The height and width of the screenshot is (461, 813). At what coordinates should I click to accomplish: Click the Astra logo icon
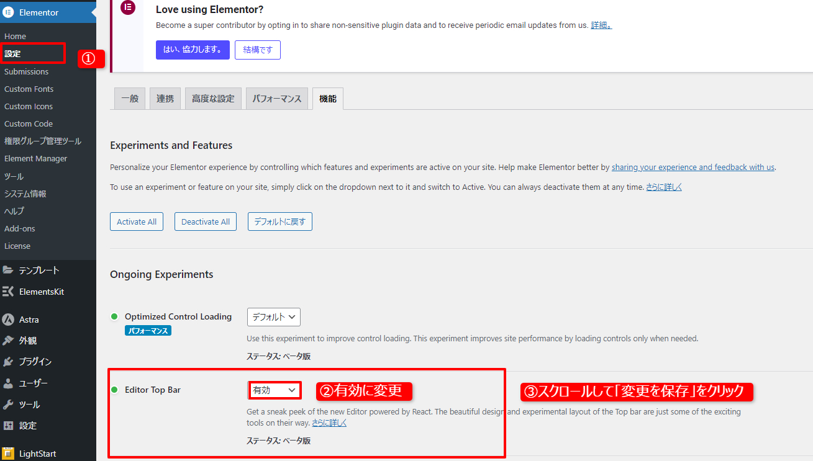pyautogui.click(x=8, y=320)
